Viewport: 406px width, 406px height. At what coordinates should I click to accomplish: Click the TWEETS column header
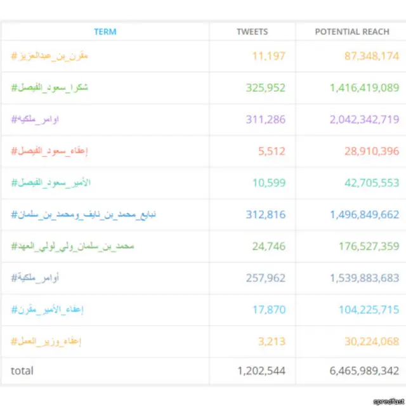252,32
